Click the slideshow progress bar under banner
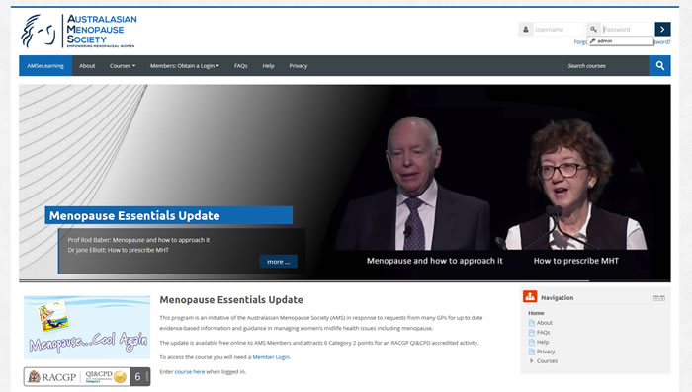Screen dimensions: 692x392 click(x=345, y=280)
